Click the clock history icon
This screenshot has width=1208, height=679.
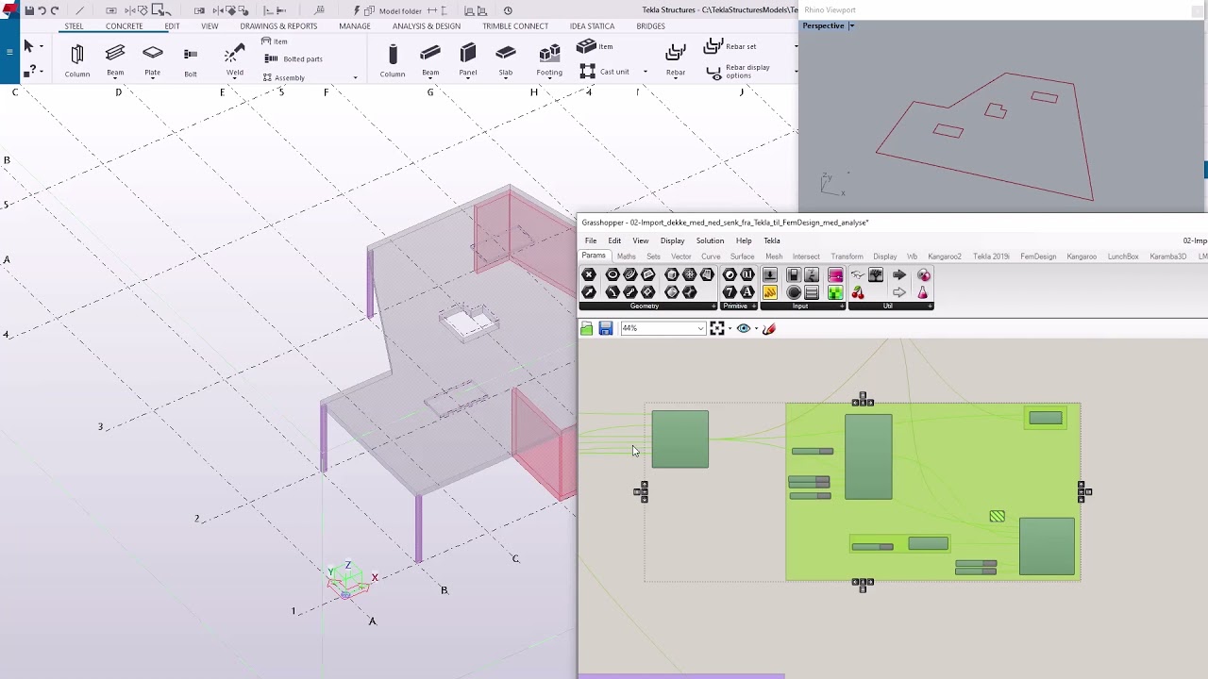pos(508,10)
